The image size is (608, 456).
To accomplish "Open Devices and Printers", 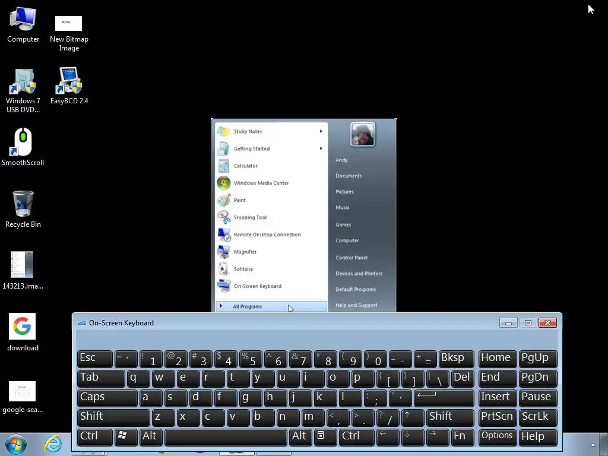I will [359, 273].
